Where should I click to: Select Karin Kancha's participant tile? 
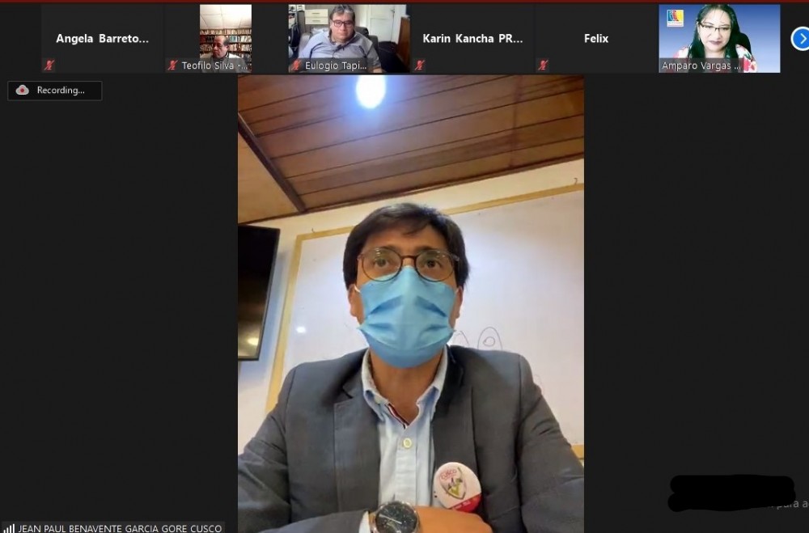(472, 38)
